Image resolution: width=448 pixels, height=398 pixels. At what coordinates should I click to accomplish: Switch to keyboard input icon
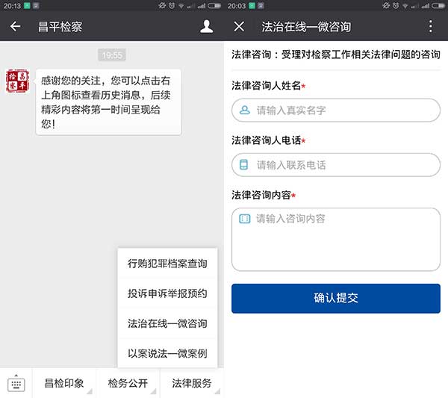16,384
